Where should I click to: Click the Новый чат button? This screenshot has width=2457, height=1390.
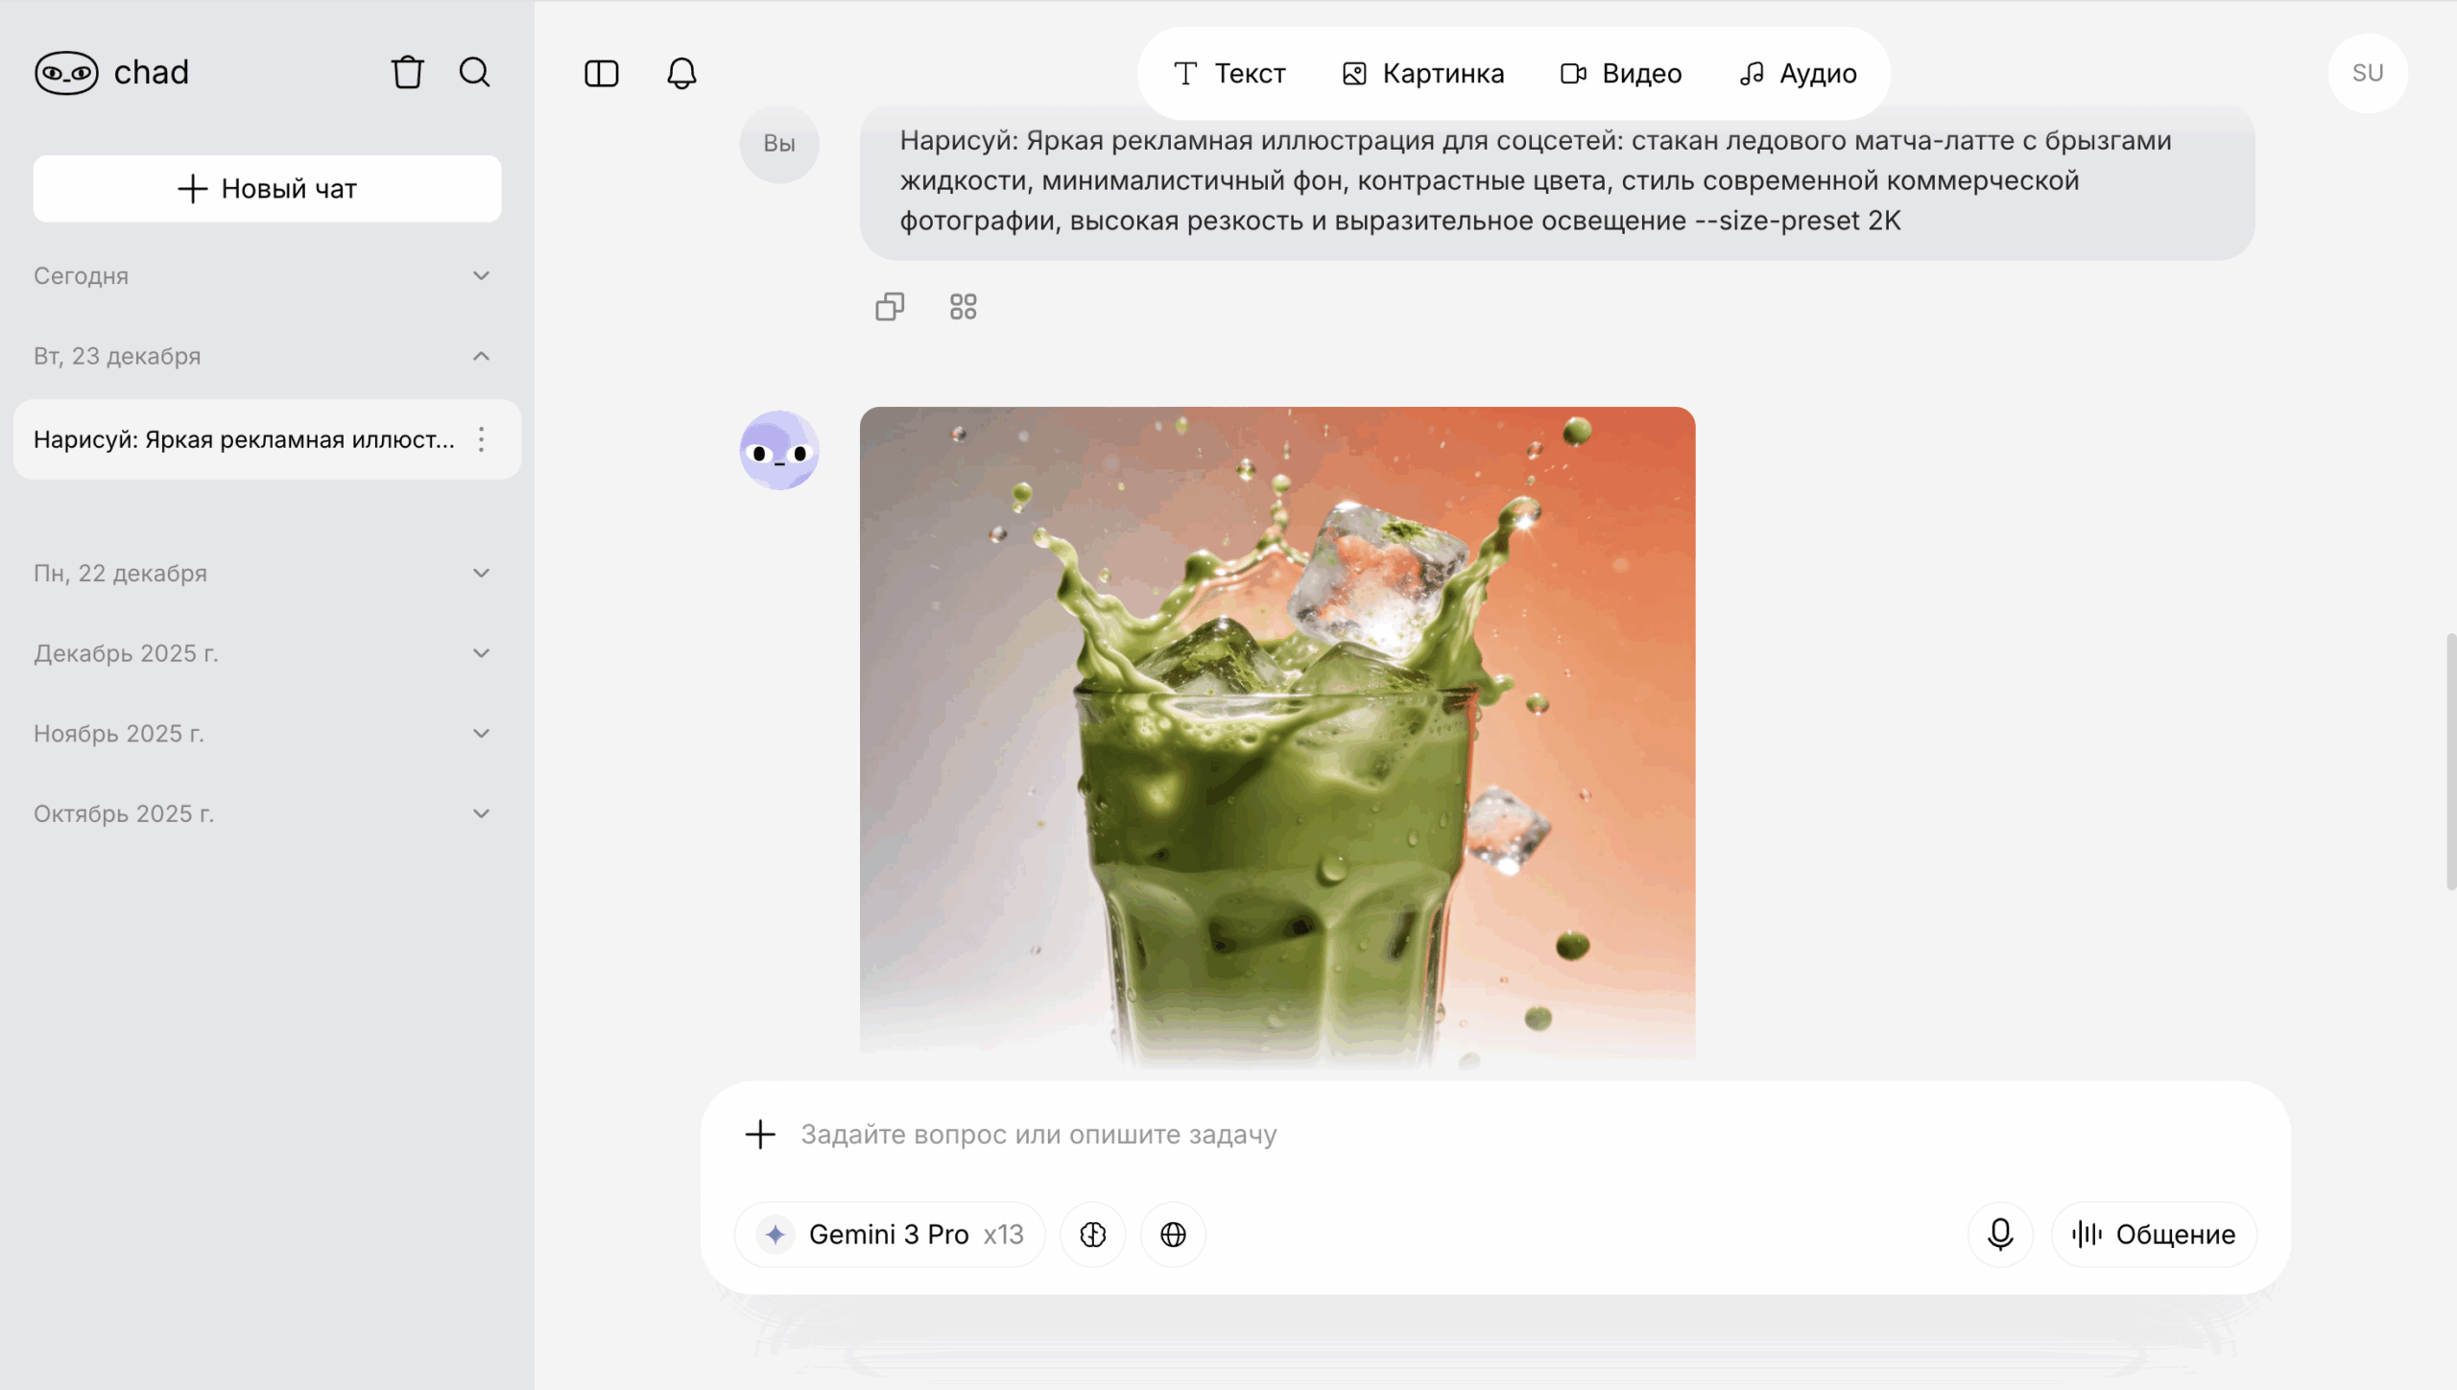[x=267, y=189]
